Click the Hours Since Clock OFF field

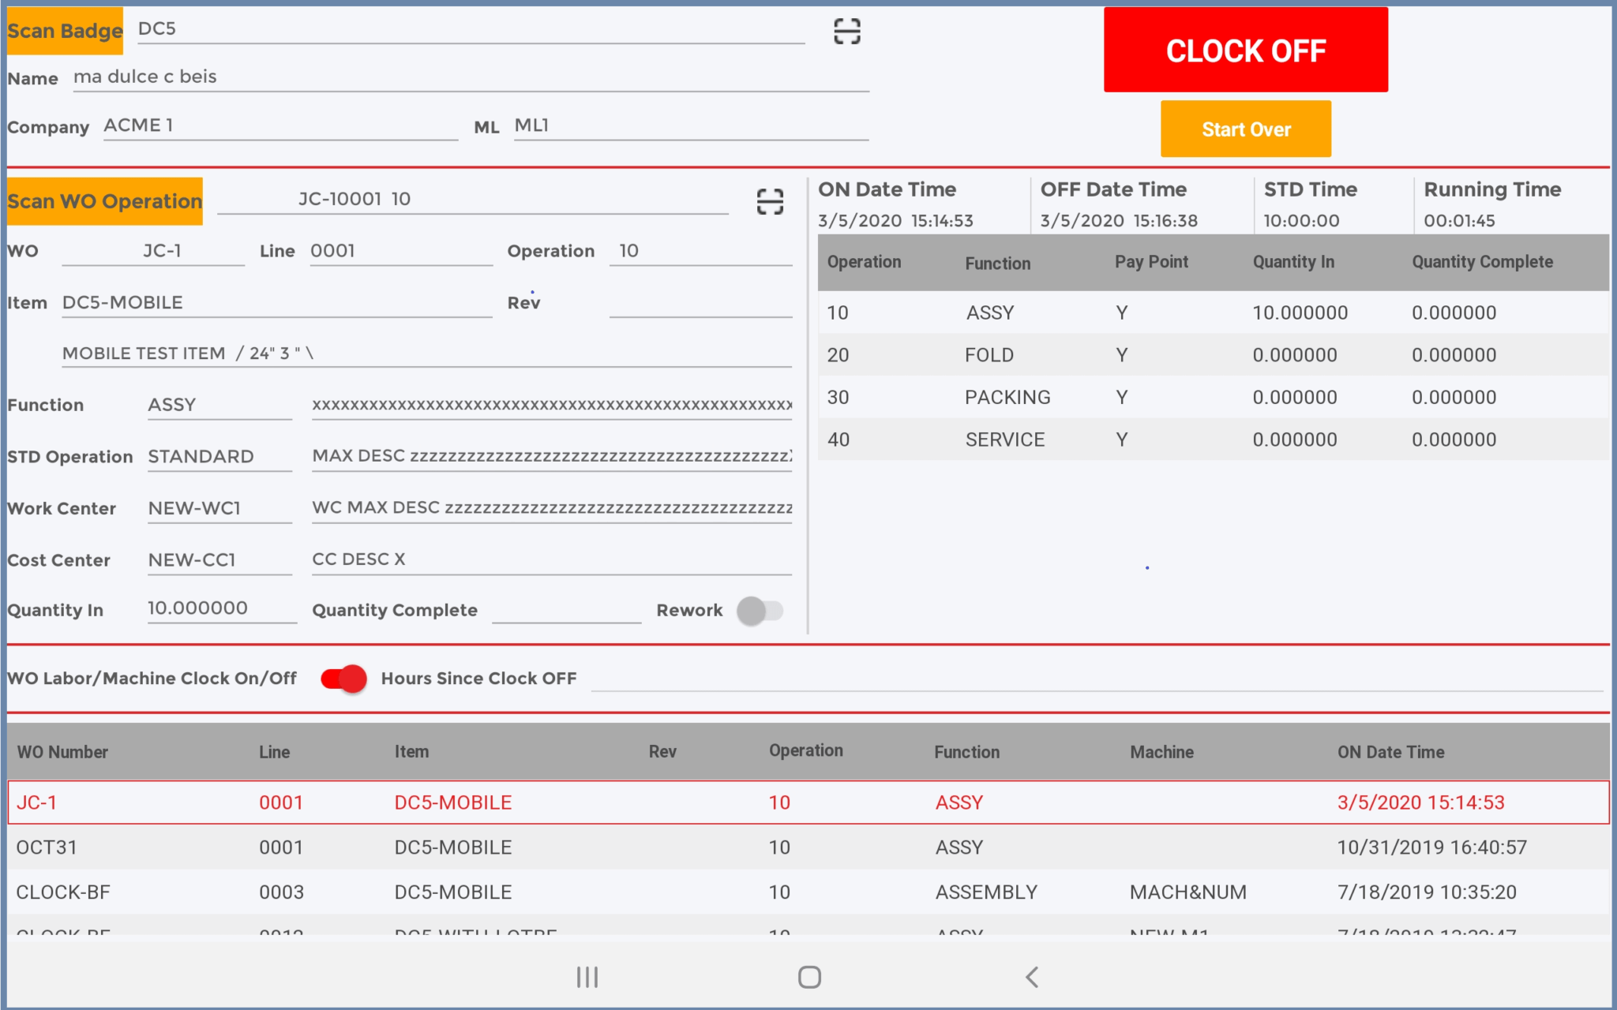tap(1096, 679)
